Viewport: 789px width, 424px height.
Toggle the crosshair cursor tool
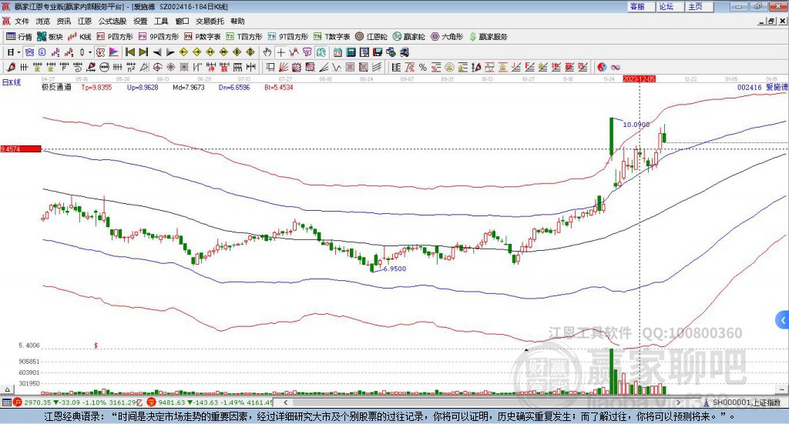click(x=280, y=52)
